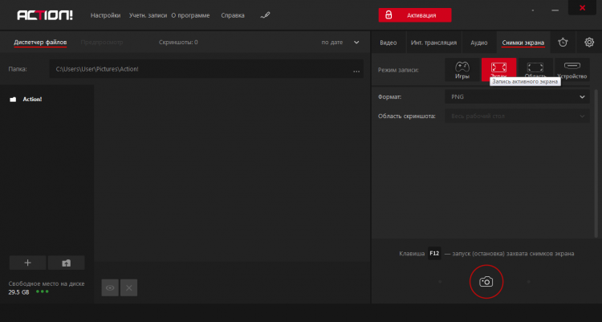Switch to the Снимки экрана tab

(x=523, y=43)
